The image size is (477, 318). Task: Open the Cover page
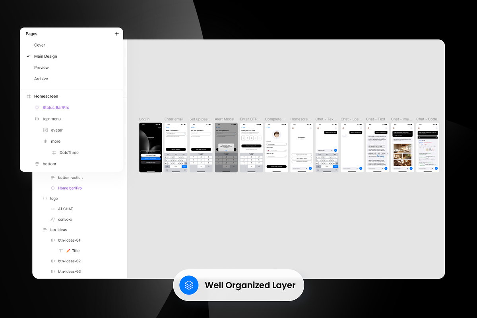[40, 45]
